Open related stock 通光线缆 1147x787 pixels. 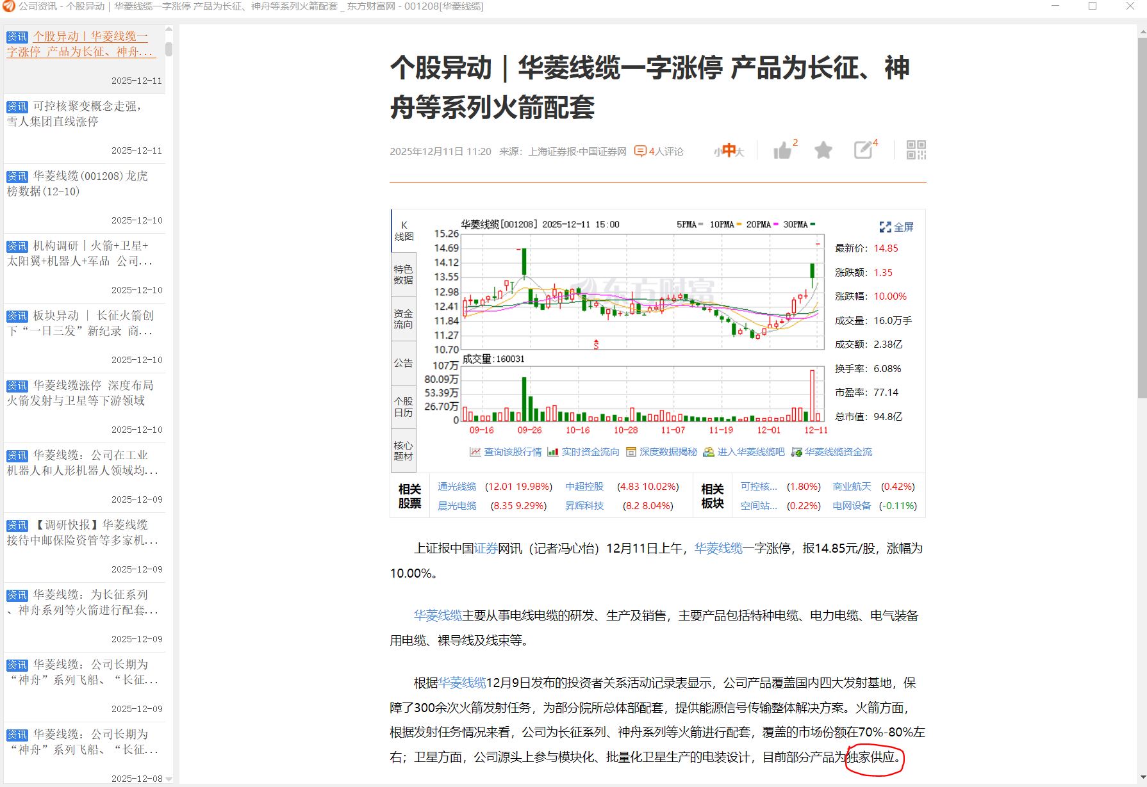(x=457, y=487)
